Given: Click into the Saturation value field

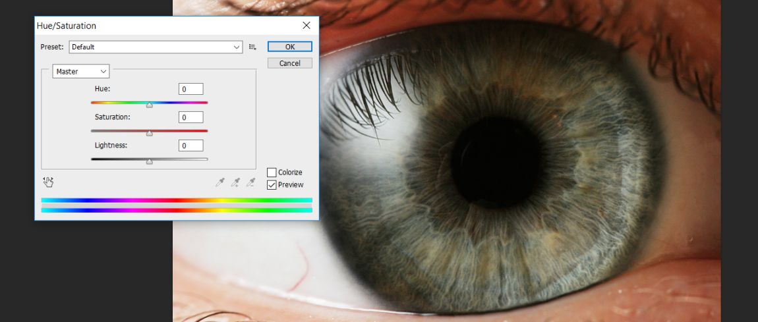Looking at the screenshot, I should (191, 117).
